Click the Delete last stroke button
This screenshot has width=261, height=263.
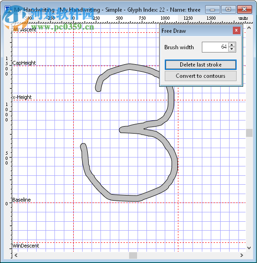point(200,65)
